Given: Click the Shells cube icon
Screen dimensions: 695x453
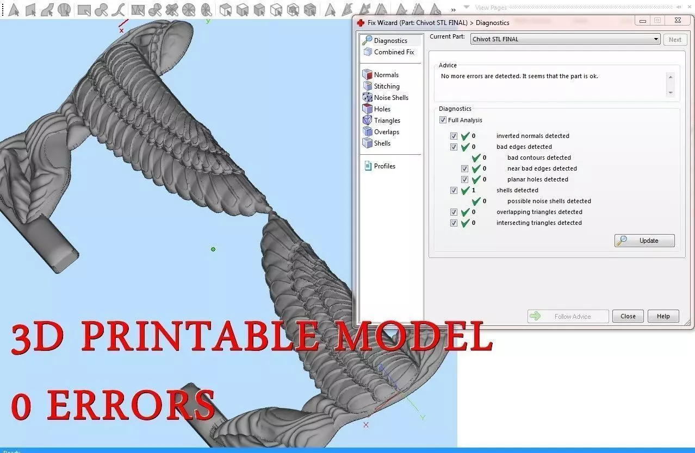Looking at the screenshot, I should (x=368, y=143).
